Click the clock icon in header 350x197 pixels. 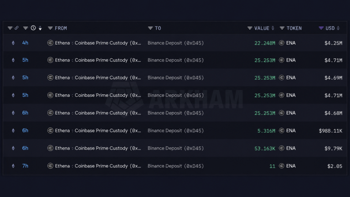(33, 28)
